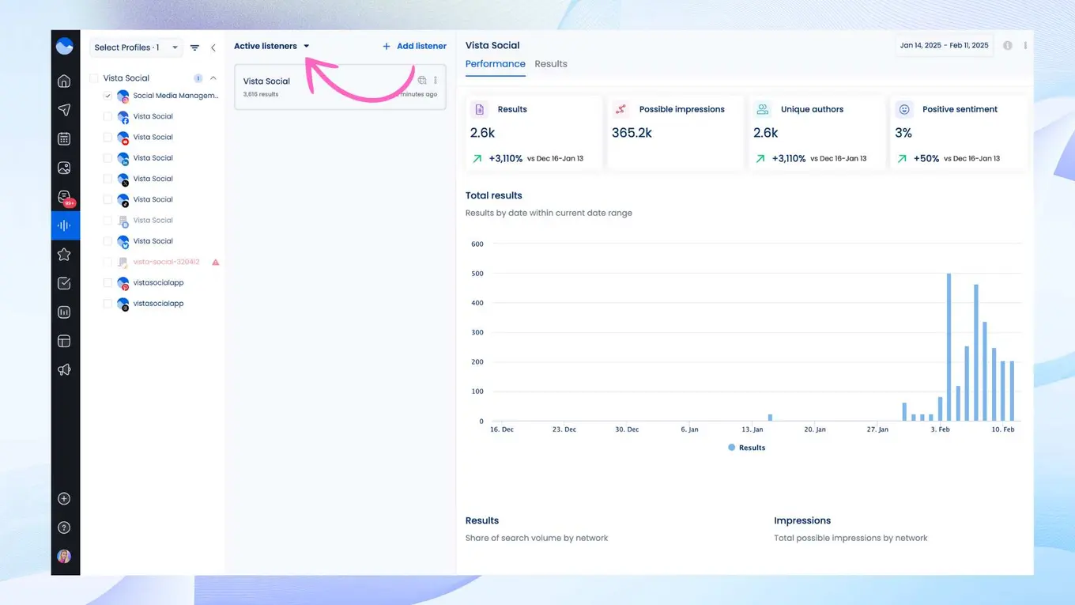This screenshot has width=1075, height=605.
Task: Switch to the Results tab
Action: click(551, 64)
